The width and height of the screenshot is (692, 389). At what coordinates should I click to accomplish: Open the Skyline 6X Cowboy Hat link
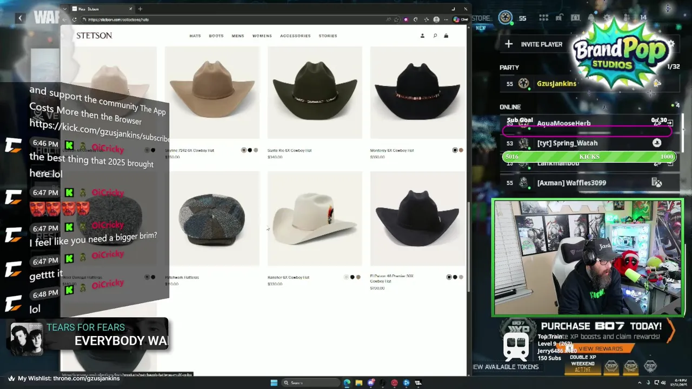[190, 150]
